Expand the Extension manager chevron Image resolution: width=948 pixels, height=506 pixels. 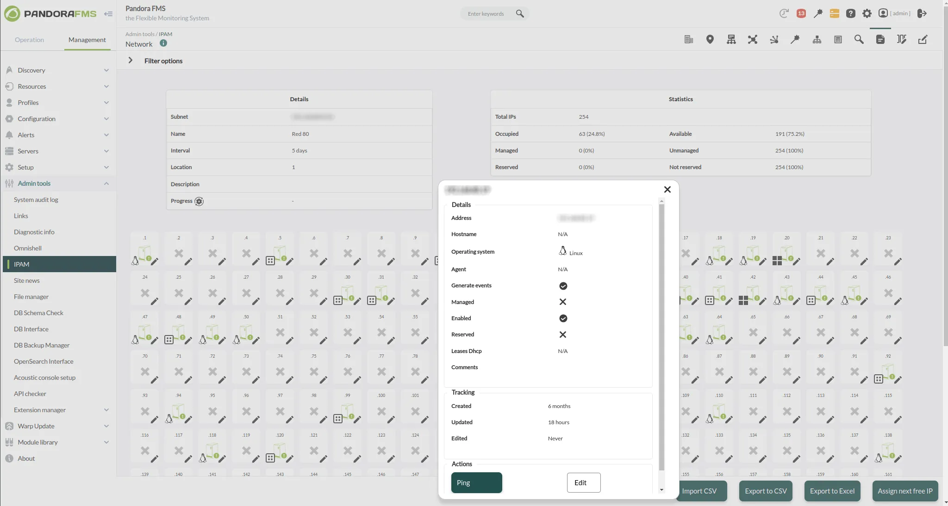[x=106, y=410]
